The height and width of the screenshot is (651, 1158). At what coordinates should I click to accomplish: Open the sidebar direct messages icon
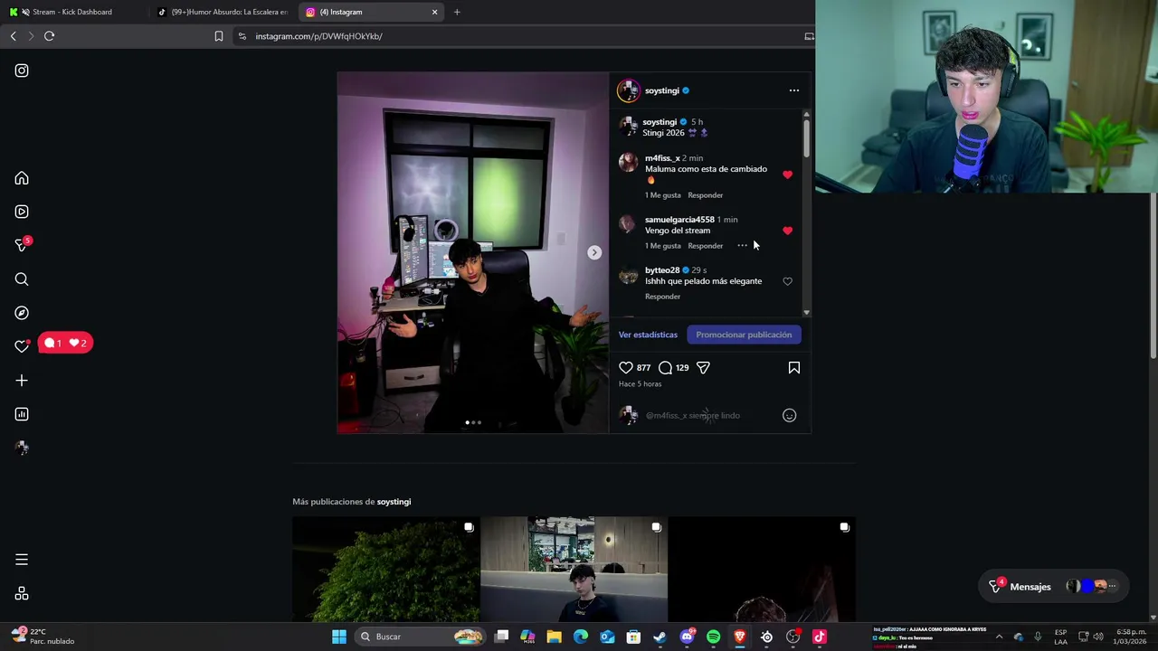coord(22,245)
